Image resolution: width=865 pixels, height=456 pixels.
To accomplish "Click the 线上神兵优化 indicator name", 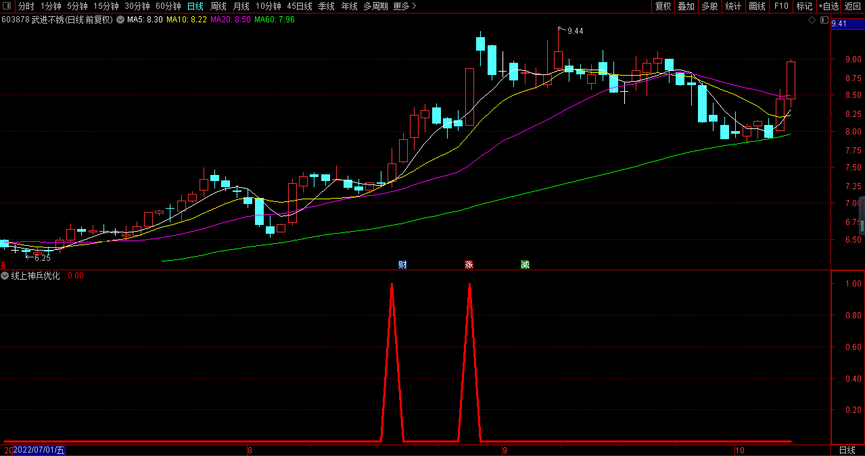I will click(x=36, y=276).
